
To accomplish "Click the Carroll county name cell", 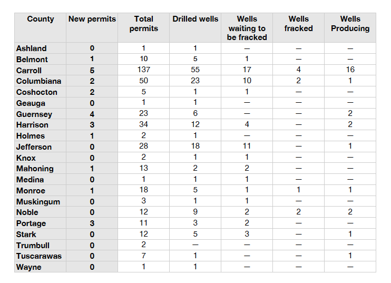I will (x=29, y=70).
